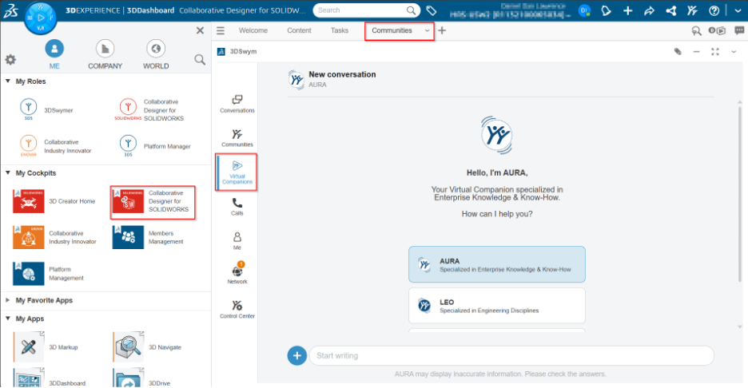Viewport: 748px width, 388px height.
Task: Select the COMPANY compass tab
Action: pyautogui.click(x=105, y=55)
